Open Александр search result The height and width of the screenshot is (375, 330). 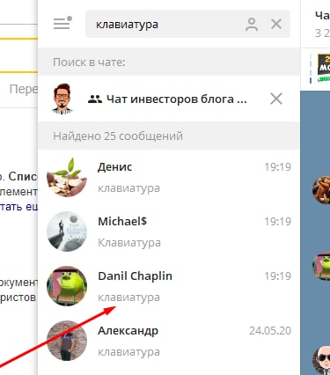click(169, 341)
